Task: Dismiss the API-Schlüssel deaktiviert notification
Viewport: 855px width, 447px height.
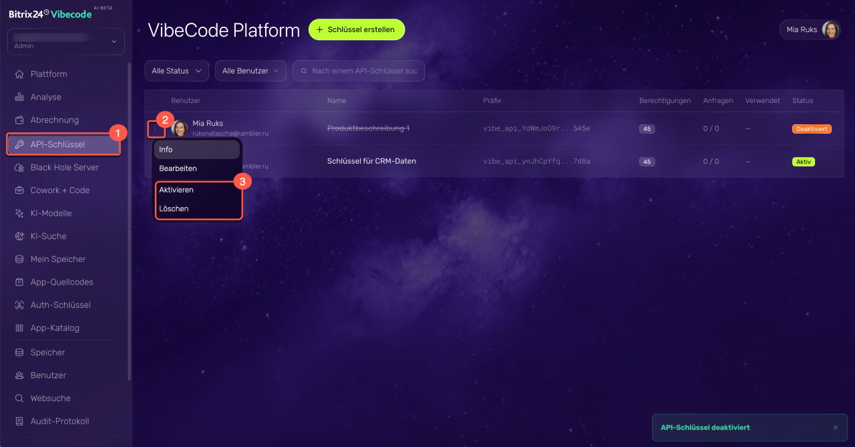Action: (x=835, y=428)
